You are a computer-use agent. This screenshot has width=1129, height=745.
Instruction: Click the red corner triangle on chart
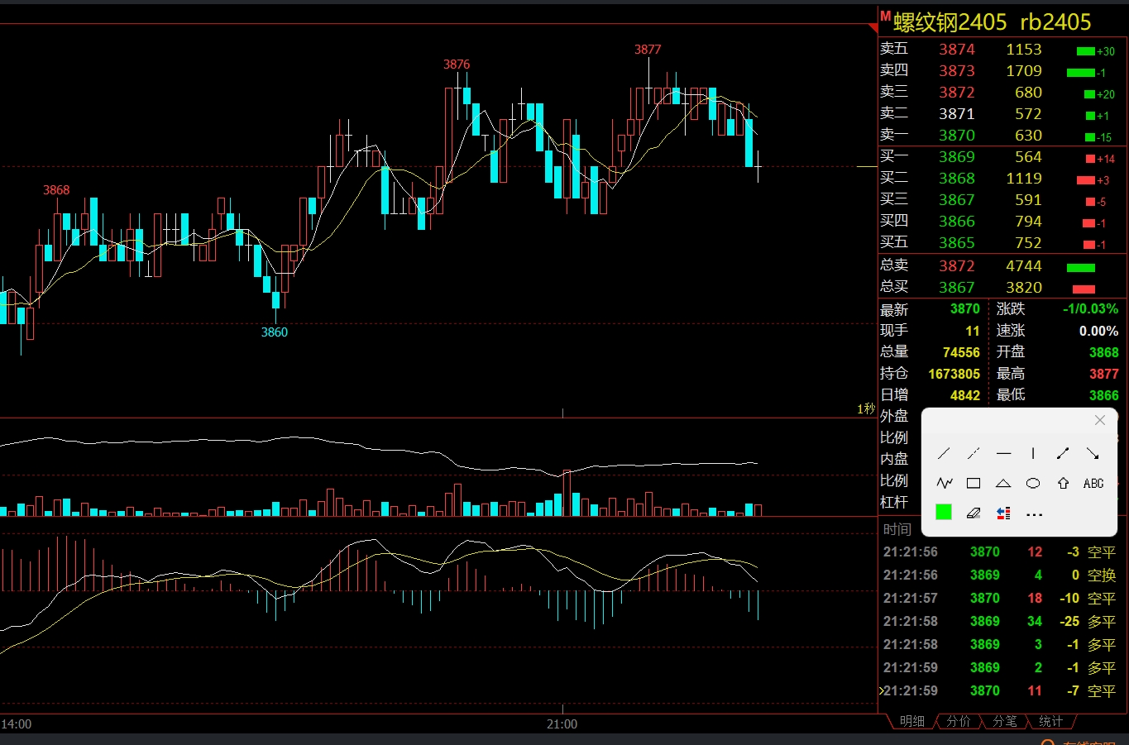(873, 28)
